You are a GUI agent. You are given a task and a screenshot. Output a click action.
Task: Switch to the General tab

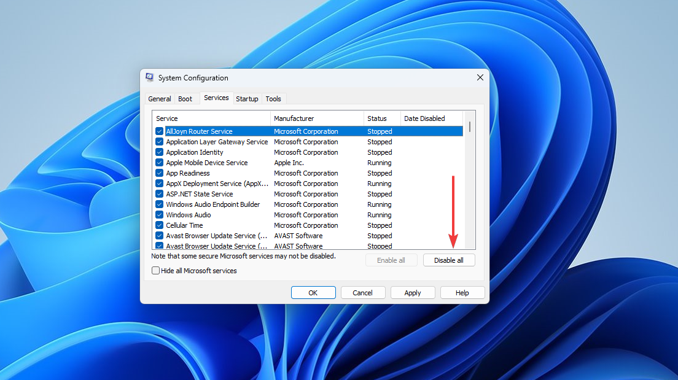coord(160,99)
